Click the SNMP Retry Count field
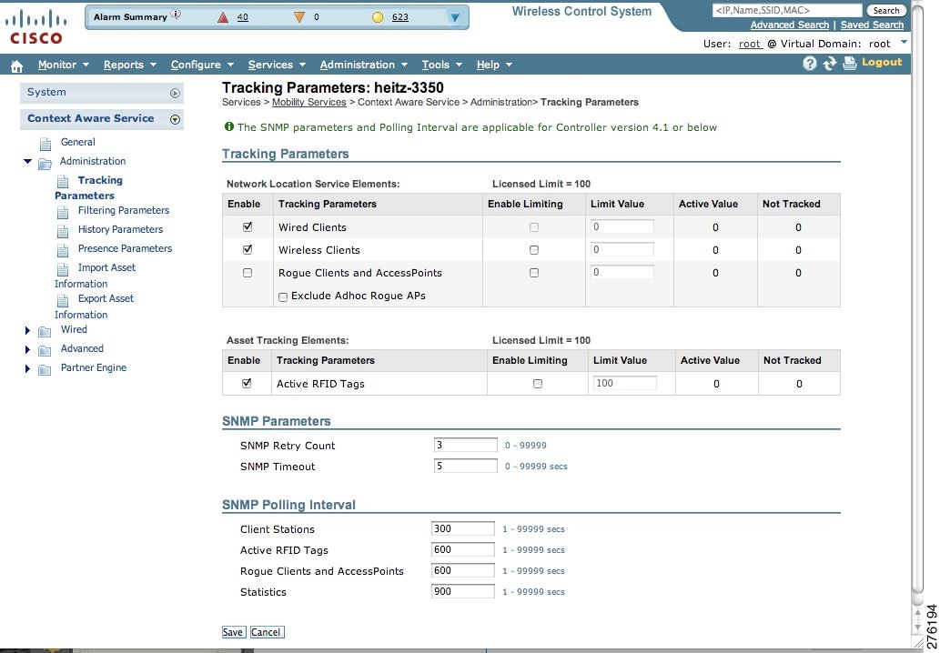Viewport: 940px width, 653px height. point(465,445)
